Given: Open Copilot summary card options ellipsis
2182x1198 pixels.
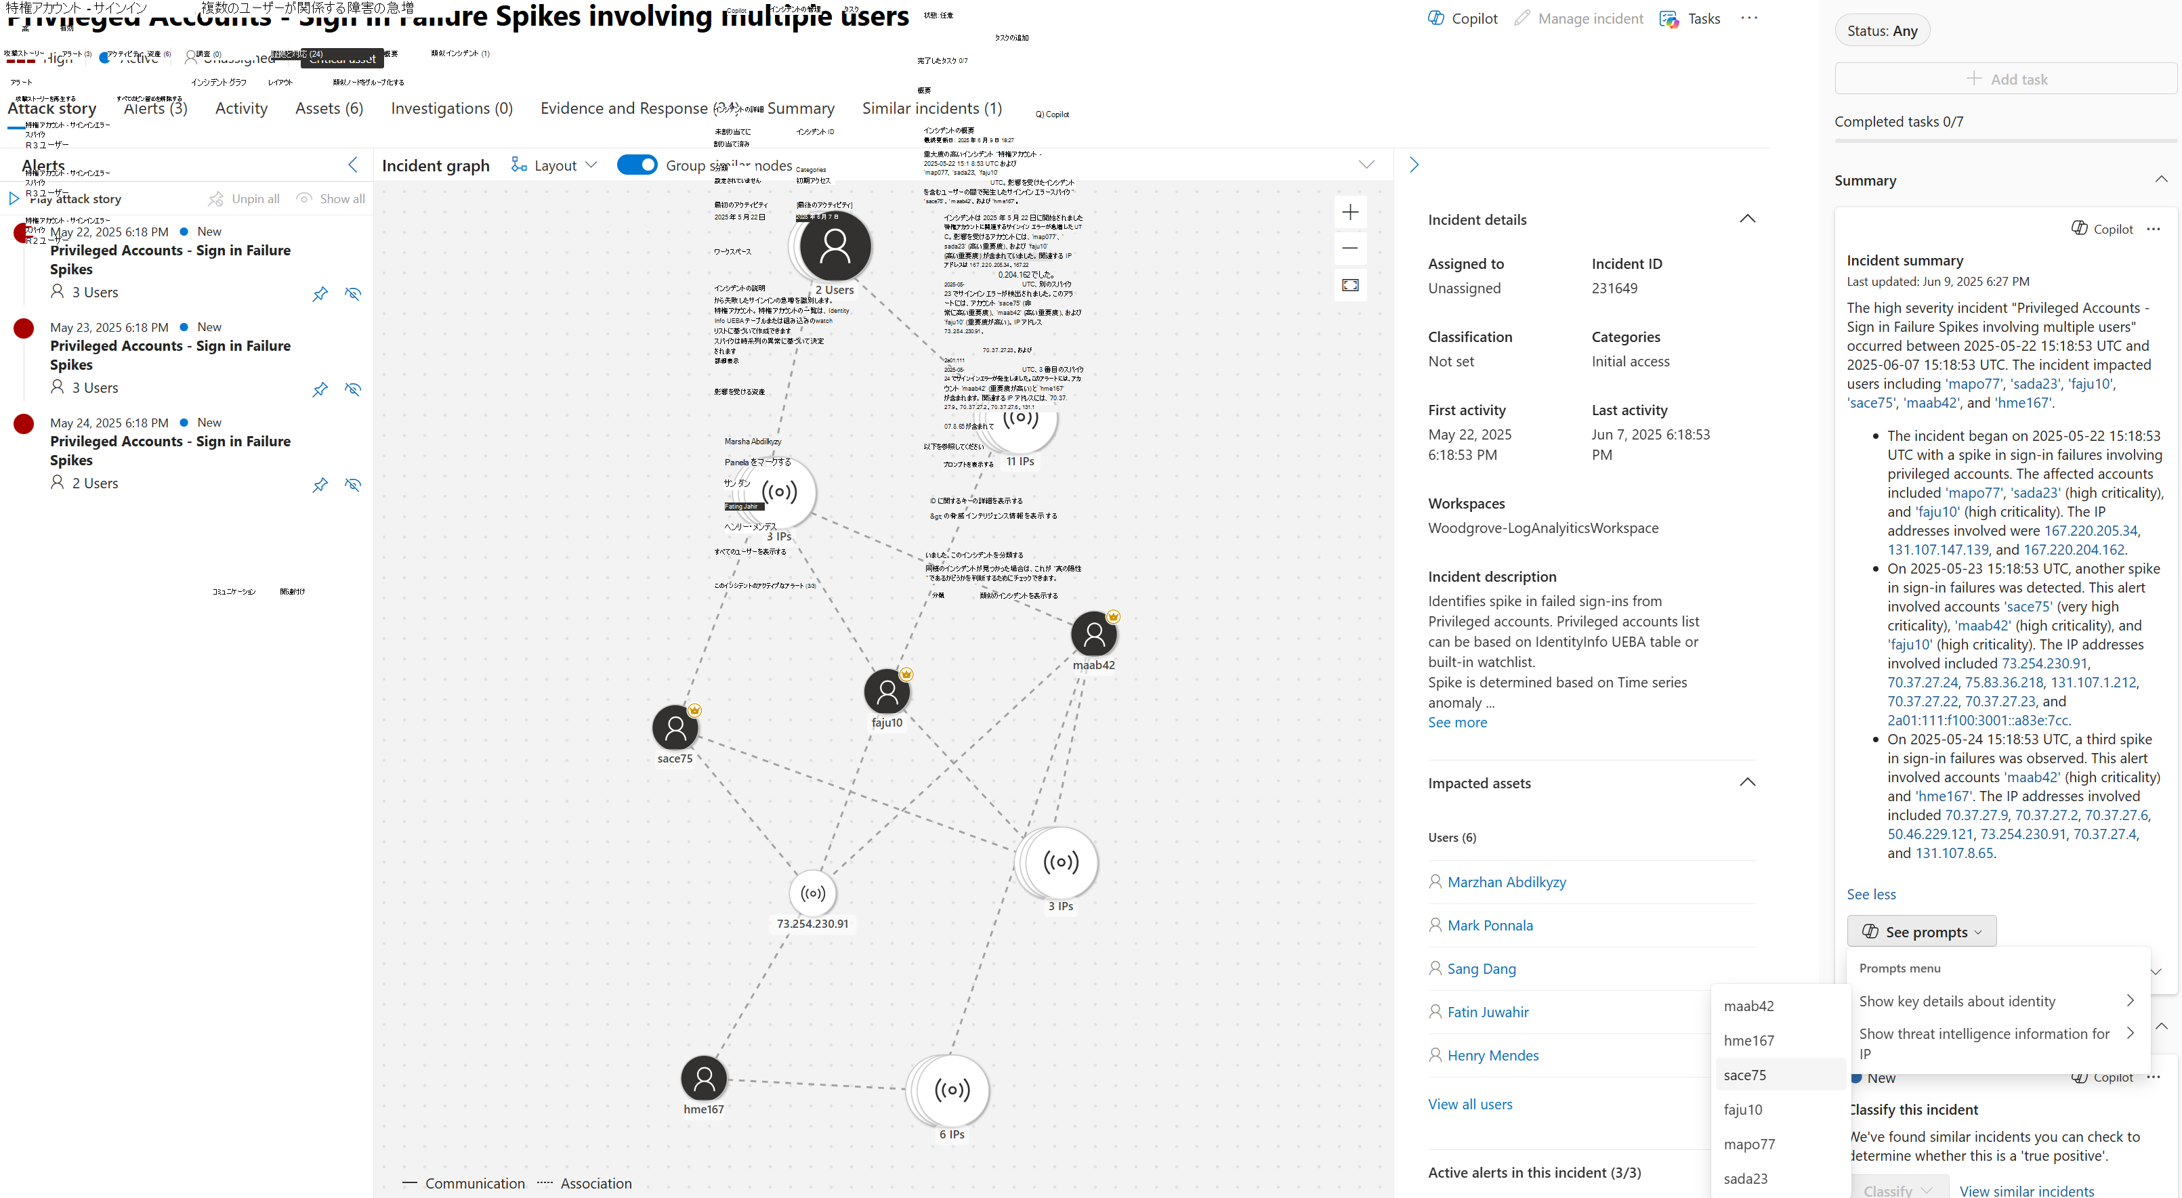Looking at the screenshot, I should click(2153, 229).
